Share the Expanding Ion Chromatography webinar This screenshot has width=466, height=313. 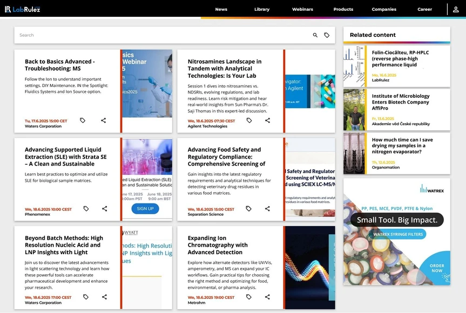267,297
